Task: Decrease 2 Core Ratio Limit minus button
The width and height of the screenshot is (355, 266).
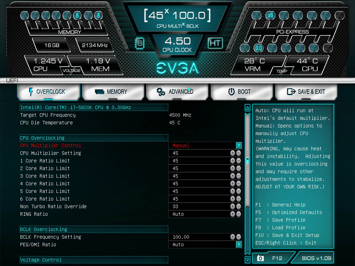Action: click(x=239, y=168)
